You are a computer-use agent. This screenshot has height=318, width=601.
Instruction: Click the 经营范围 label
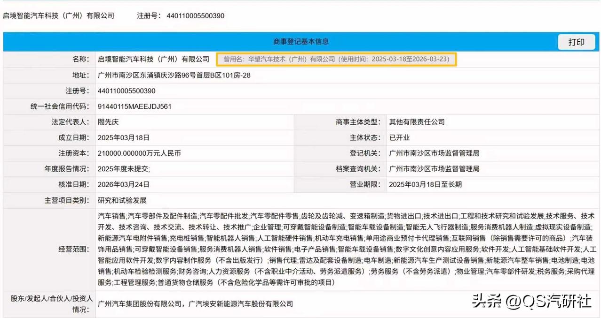[x=74, y=249]
